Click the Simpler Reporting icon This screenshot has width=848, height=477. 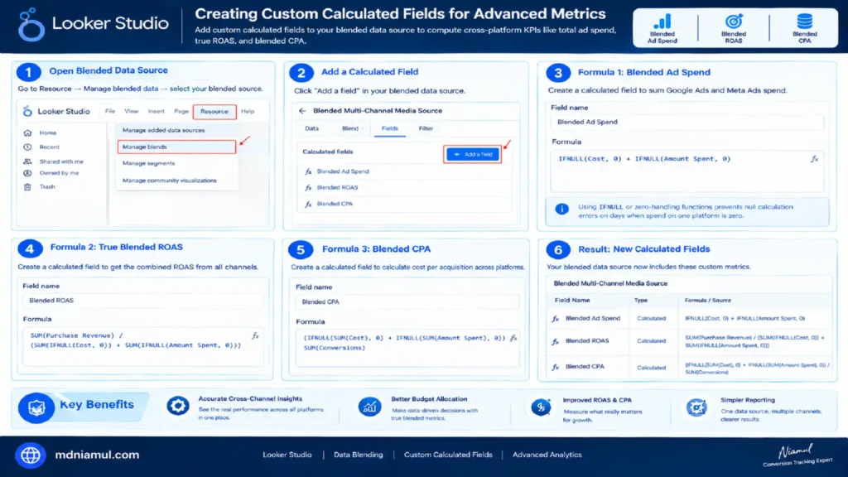point(696,407)
